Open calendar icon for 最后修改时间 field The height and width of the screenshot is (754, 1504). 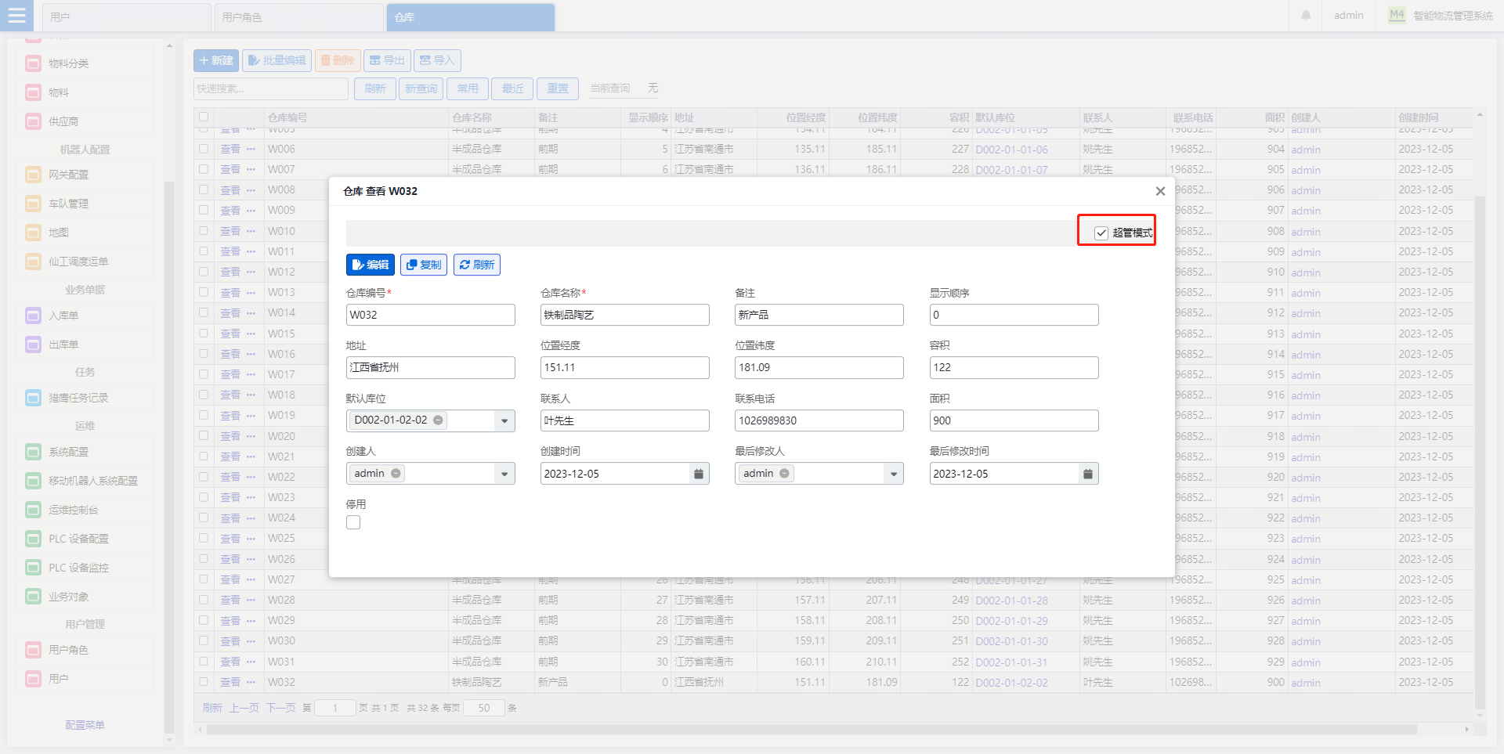pos(1088,474)
